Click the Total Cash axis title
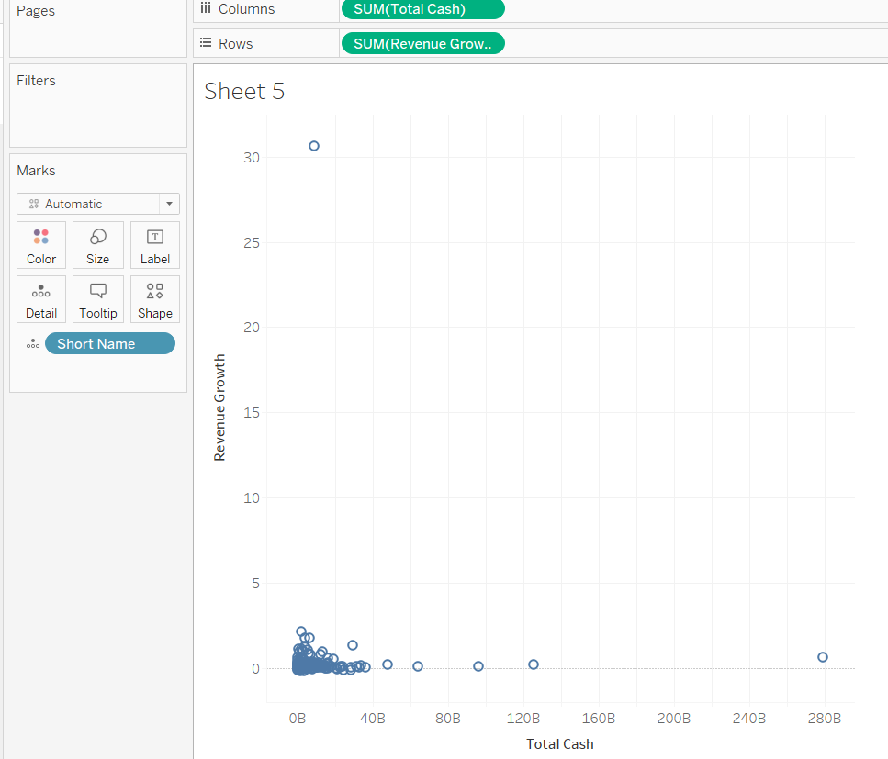This screenshot has width=888, height=759. [x=559, y=744]
